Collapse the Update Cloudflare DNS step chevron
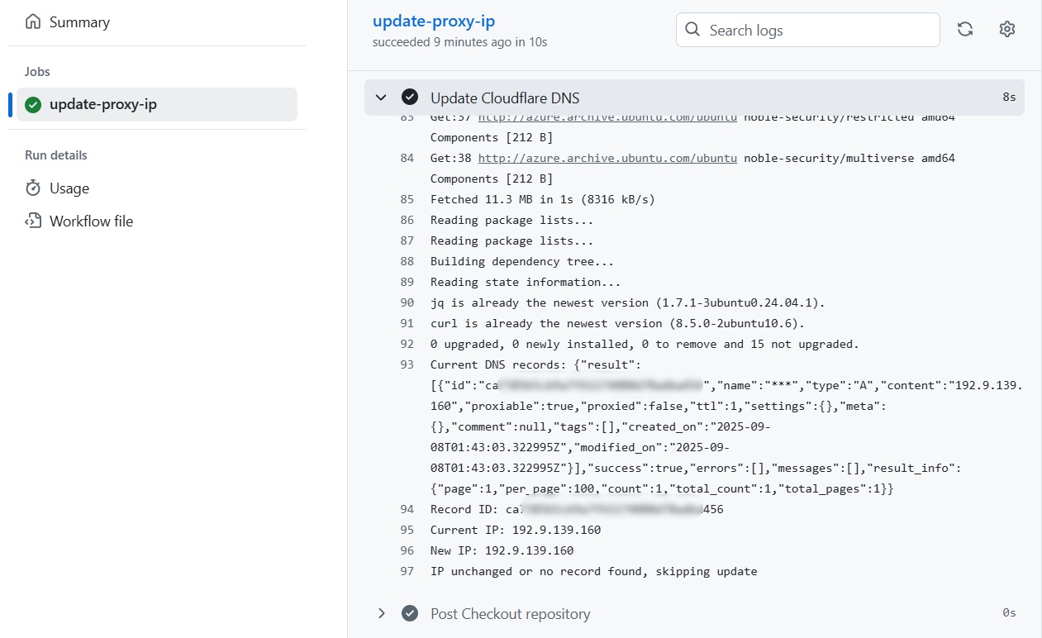Image resolution: width=1042 pixels, height=638 pixels. tap(381, 98)
